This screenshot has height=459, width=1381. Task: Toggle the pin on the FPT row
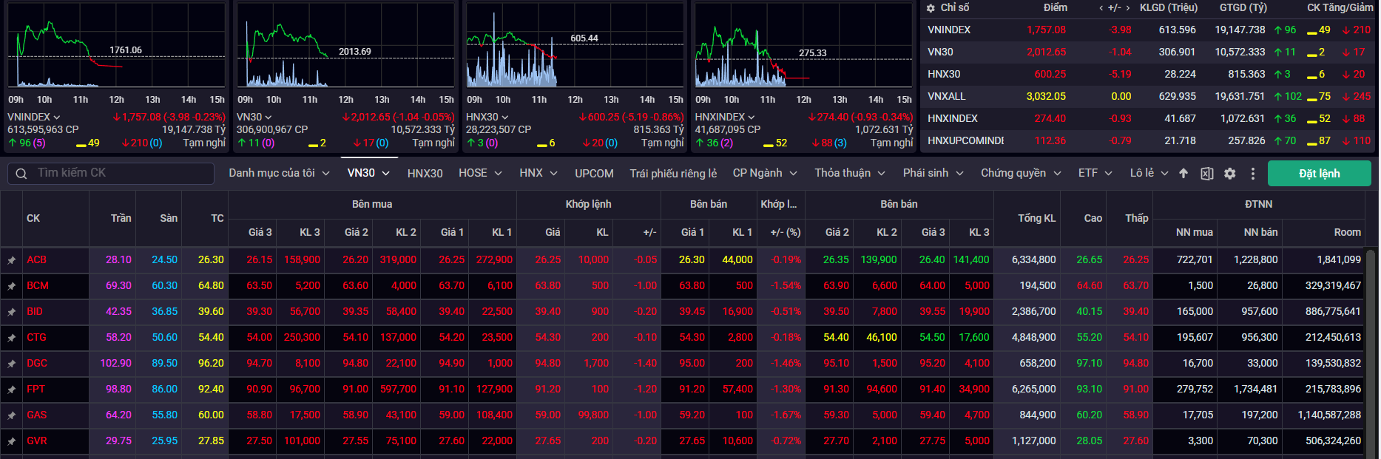point(12,390)
